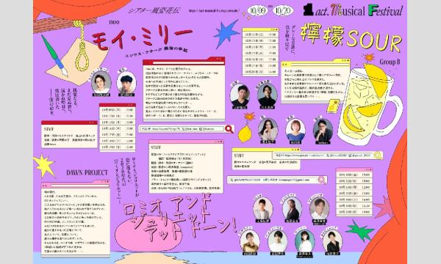Click the green starburst shape

pyautogui.click(x=359, y=231)
